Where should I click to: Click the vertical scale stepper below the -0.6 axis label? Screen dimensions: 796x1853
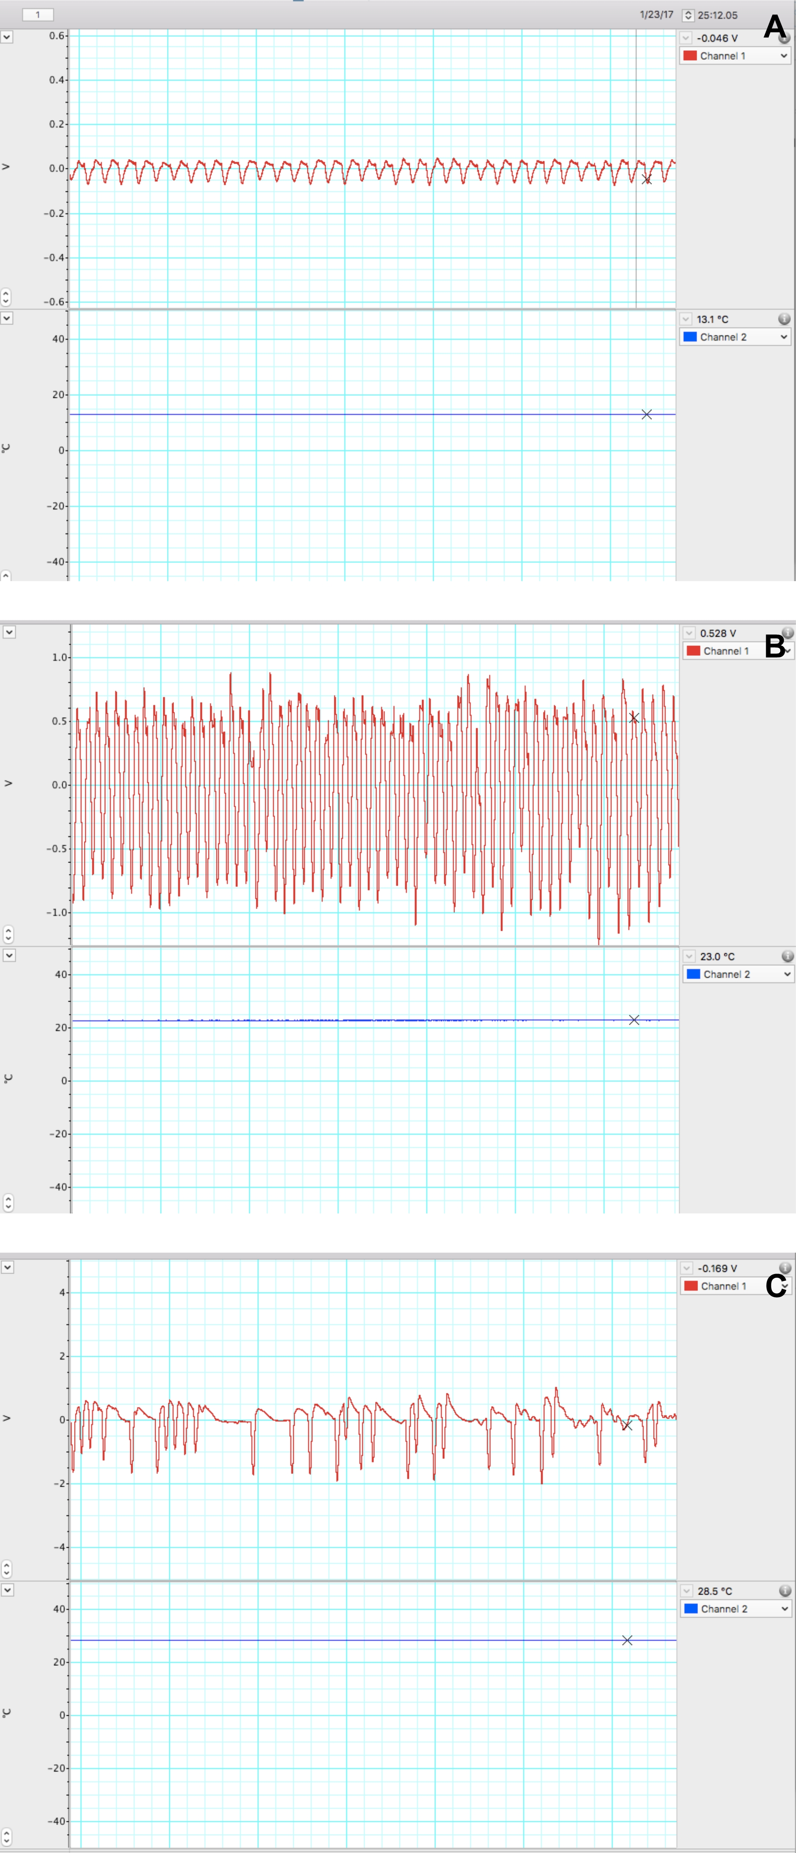pos(6,296)
